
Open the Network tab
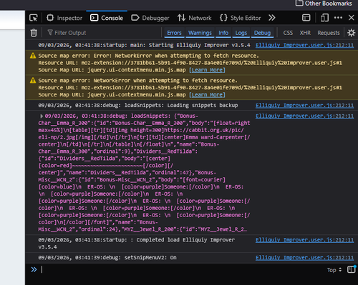tap(194, 18)
